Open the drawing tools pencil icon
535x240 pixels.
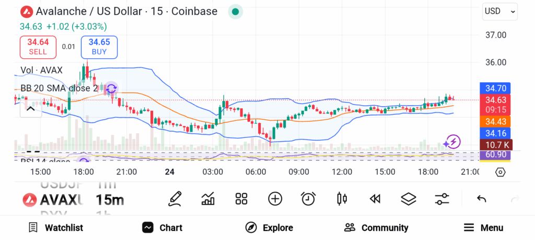tap(175, 199)
